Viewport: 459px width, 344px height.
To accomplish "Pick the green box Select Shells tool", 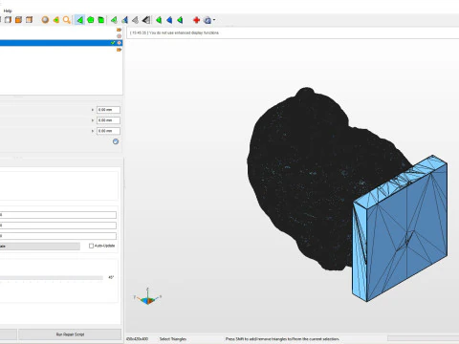I will (x=101, y=20).
